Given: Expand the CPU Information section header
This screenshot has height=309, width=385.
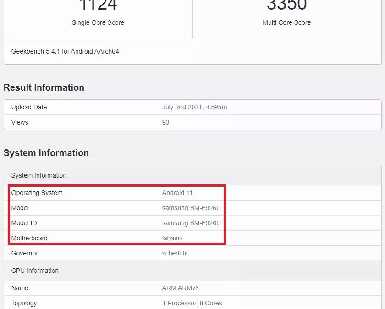Looking at the screenshot, I should (35, 271).
